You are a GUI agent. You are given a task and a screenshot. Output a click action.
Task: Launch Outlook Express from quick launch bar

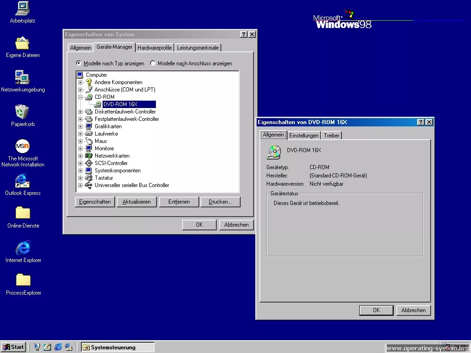[69, 347]
